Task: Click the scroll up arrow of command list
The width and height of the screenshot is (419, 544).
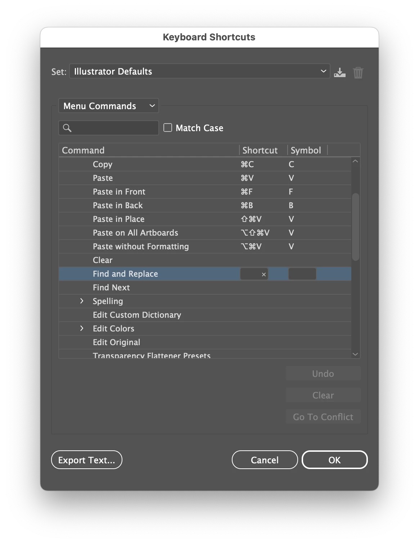Action: point(355,161)
